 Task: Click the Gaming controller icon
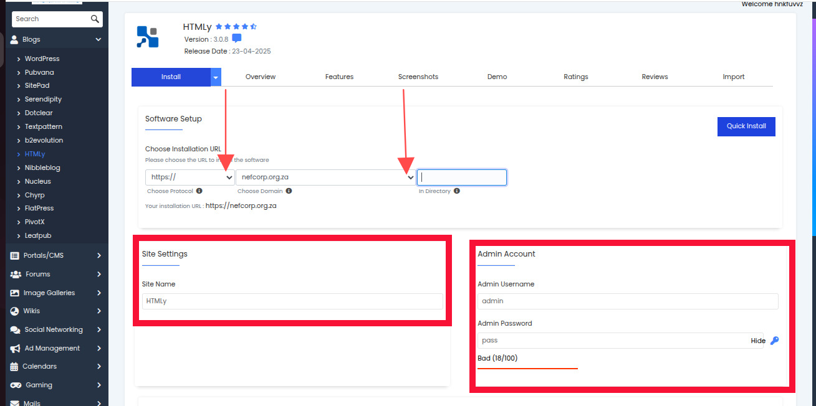click(16, 385)
